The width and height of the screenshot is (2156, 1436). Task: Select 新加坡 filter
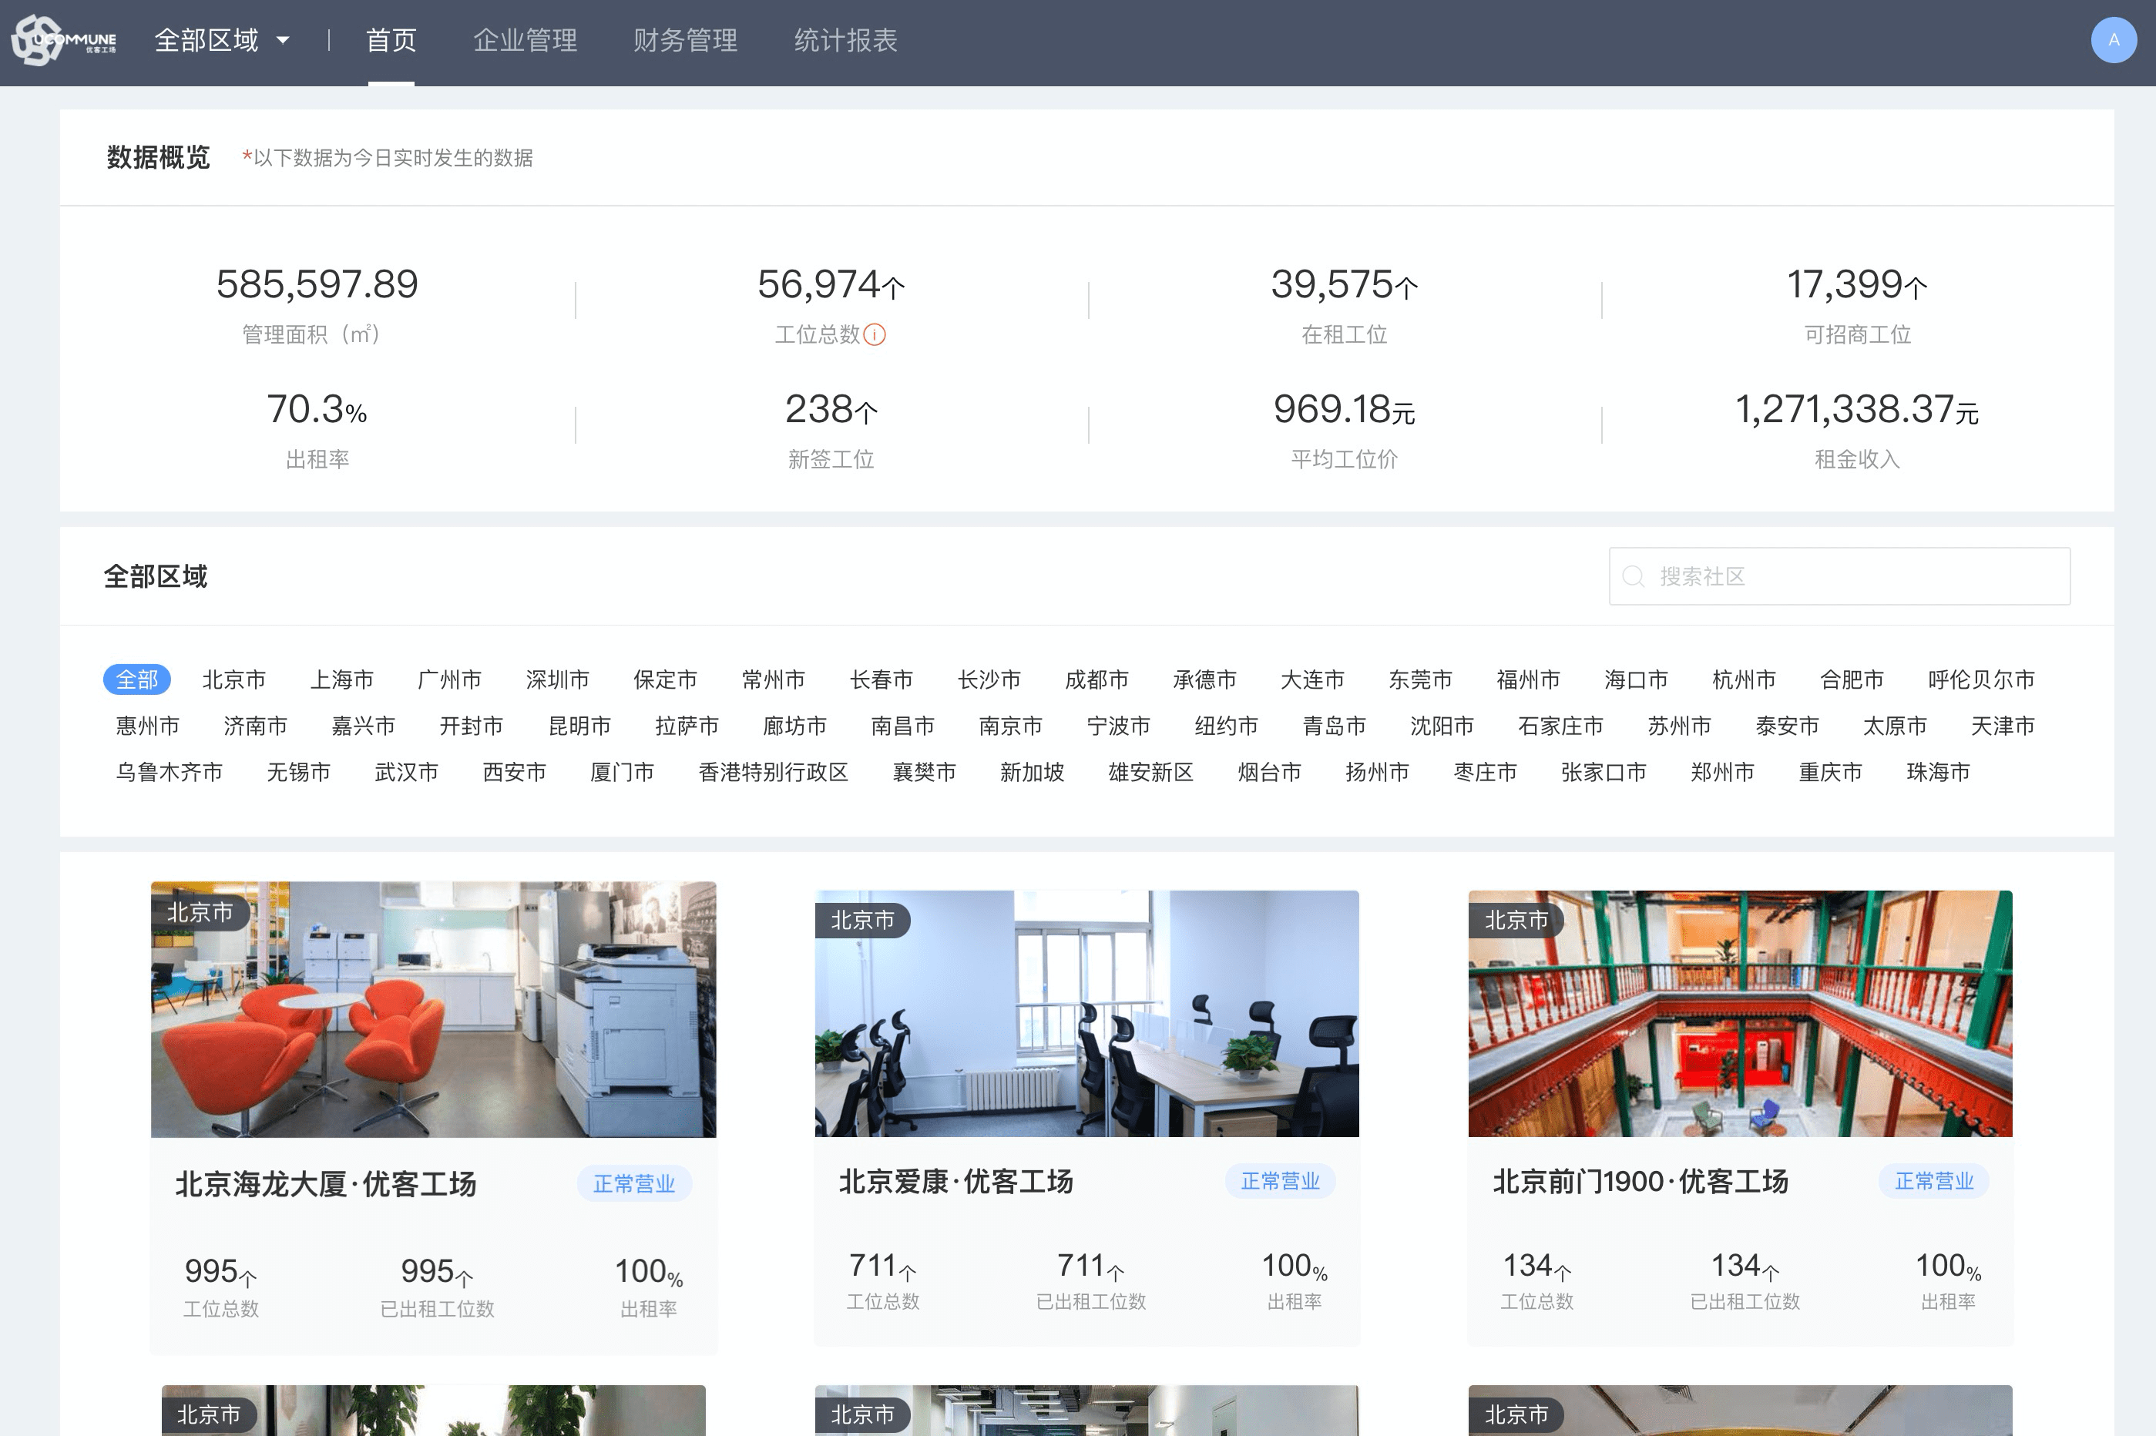click(x=1033, y=772)
